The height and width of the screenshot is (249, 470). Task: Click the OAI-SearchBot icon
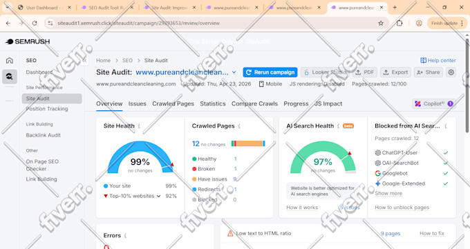pos(377,163)
